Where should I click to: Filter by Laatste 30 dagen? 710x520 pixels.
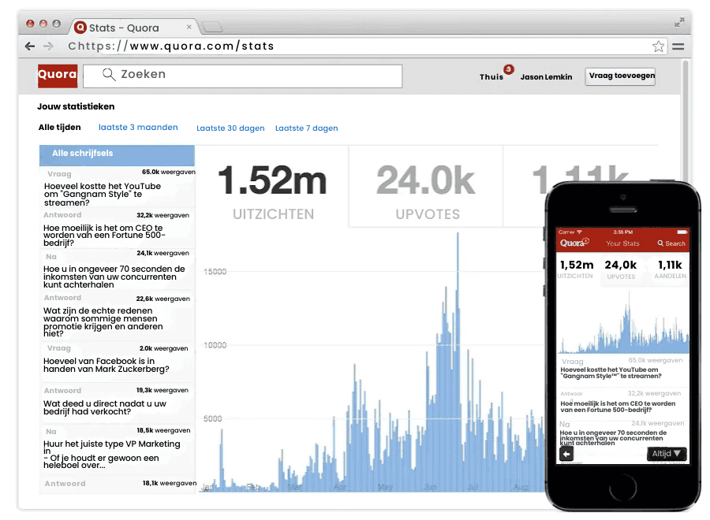point(230,128)
